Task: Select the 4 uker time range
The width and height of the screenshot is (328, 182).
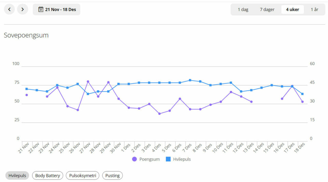Action: click(x=292, y=10)
